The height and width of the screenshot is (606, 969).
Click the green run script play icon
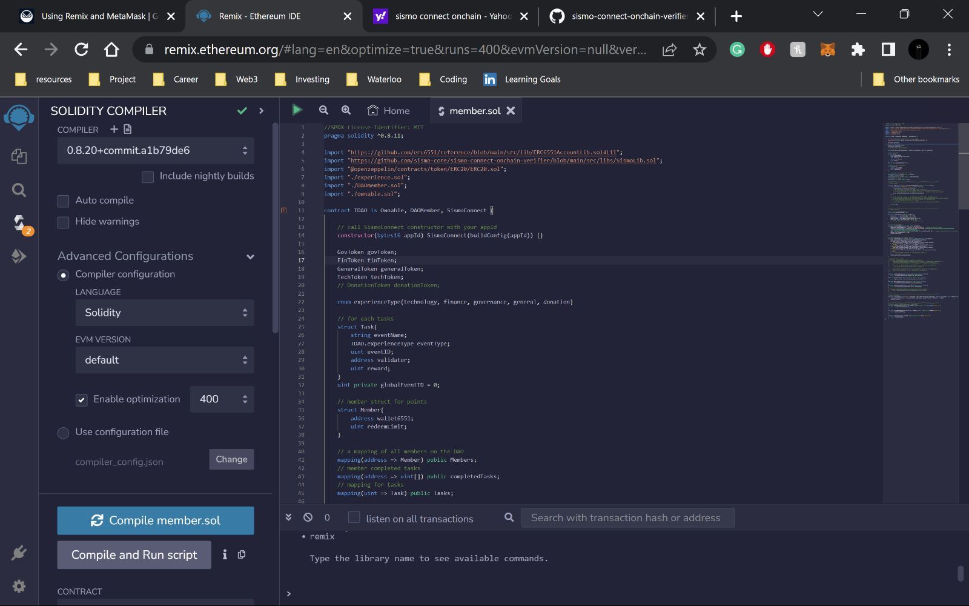click(297, 110)
